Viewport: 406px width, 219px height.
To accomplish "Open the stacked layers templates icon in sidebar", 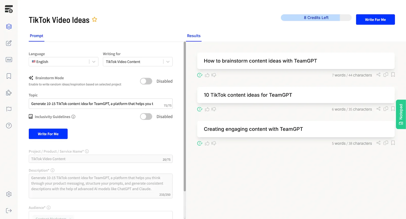I will click(x=9, y=27).
